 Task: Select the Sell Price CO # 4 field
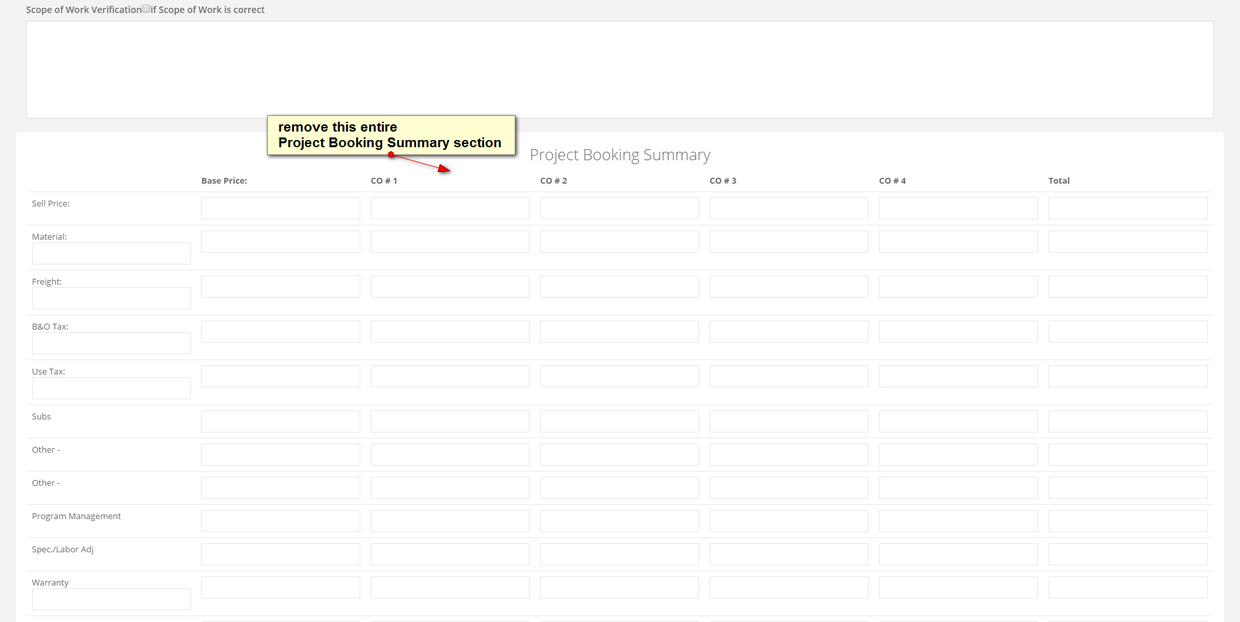pos(959,208)
